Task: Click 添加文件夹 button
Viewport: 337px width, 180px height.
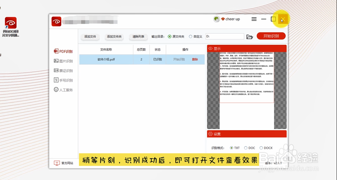Action: (114, 37)
